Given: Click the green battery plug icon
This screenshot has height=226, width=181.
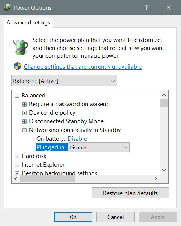Looking at the screenshot, I should [20, 47].
